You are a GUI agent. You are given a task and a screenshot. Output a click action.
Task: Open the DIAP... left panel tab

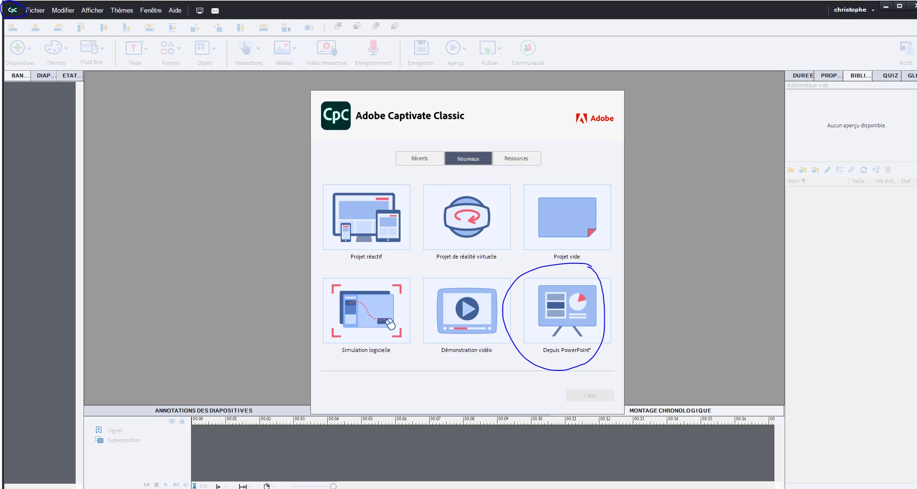[44, 76]
